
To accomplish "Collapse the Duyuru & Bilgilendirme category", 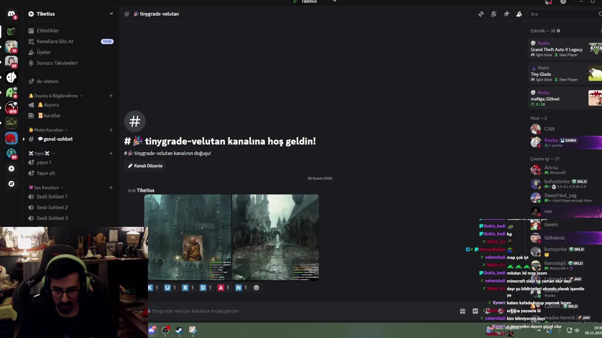I will coord(55,96).
